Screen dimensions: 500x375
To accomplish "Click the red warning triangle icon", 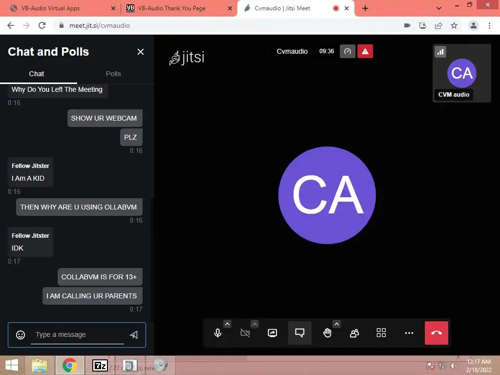I will tap(365, 51).
